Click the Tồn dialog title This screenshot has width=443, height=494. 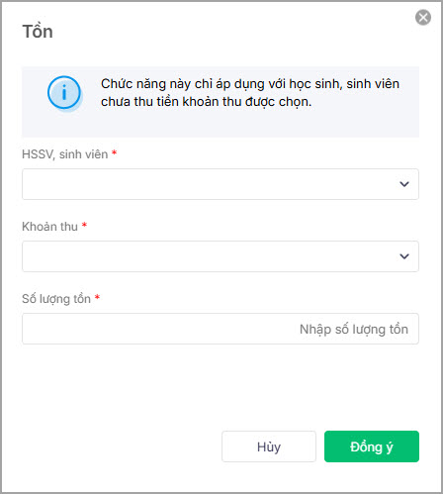(38, 32)
